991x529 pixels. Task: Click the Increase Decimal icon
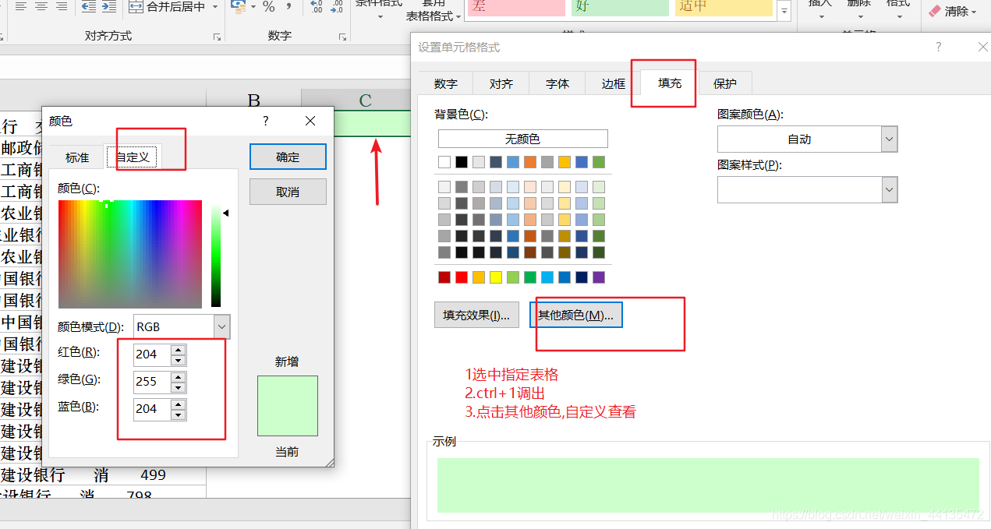(314, 6)
